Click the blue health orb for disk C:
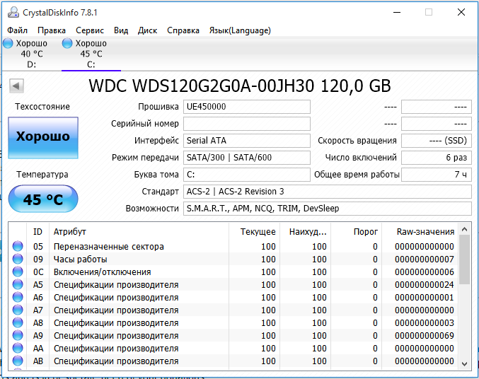The width and height of the screenshot is (479, 379). (x=67, y=44)
